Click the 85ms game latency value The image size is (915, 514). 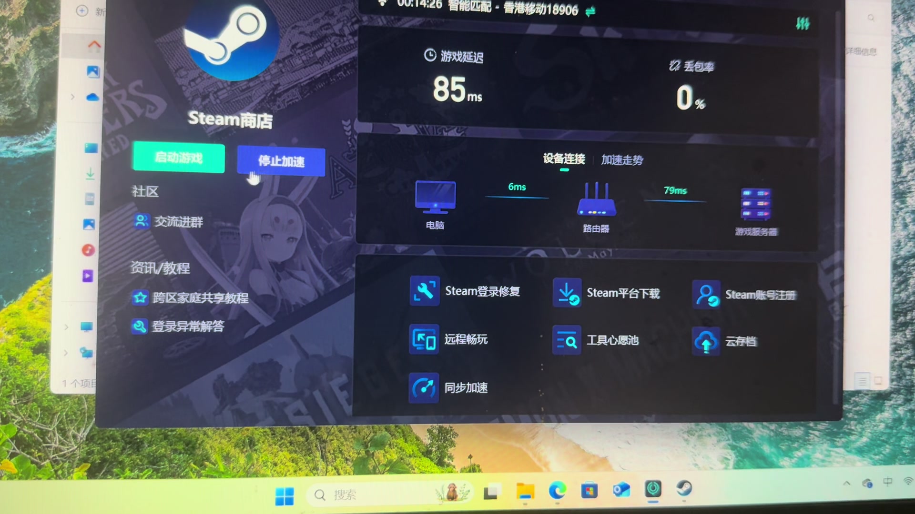point(457,89)
